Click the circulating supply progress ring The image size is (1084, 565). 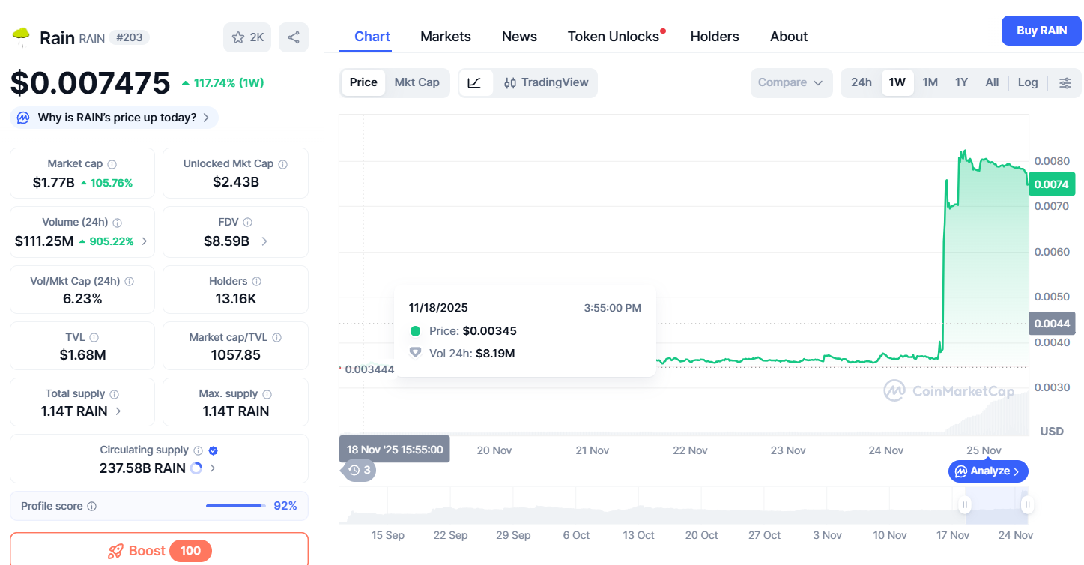pyautogui.click(x=196, y=468)
